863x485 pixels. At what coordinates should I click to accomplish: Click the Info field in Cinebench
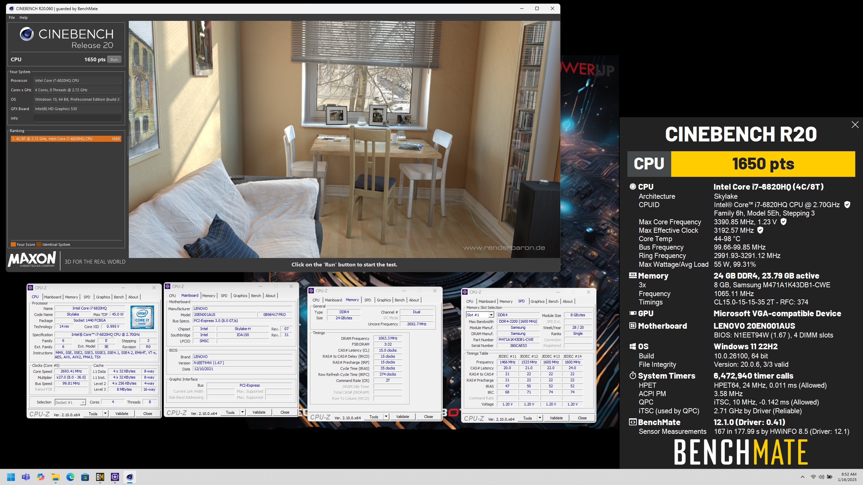pos(77,118)
